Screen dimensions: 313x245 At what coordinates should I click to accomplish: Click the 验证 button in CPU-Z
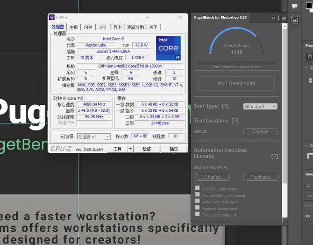coord(147,149)
